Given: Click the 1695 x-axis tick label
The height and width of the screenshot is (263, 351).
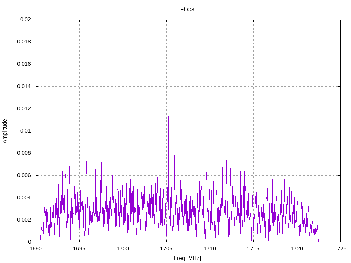Looking at the screenshot, I should point(79,249).
